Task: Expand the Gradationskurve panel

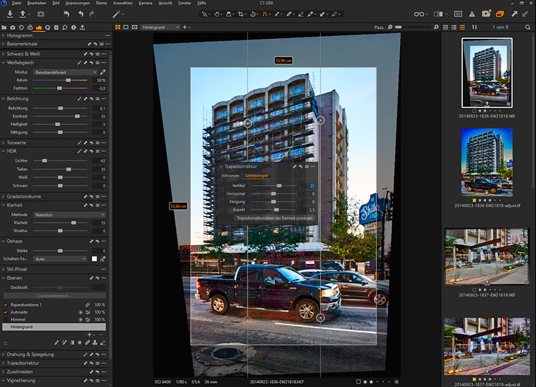Action: [3, 197]
